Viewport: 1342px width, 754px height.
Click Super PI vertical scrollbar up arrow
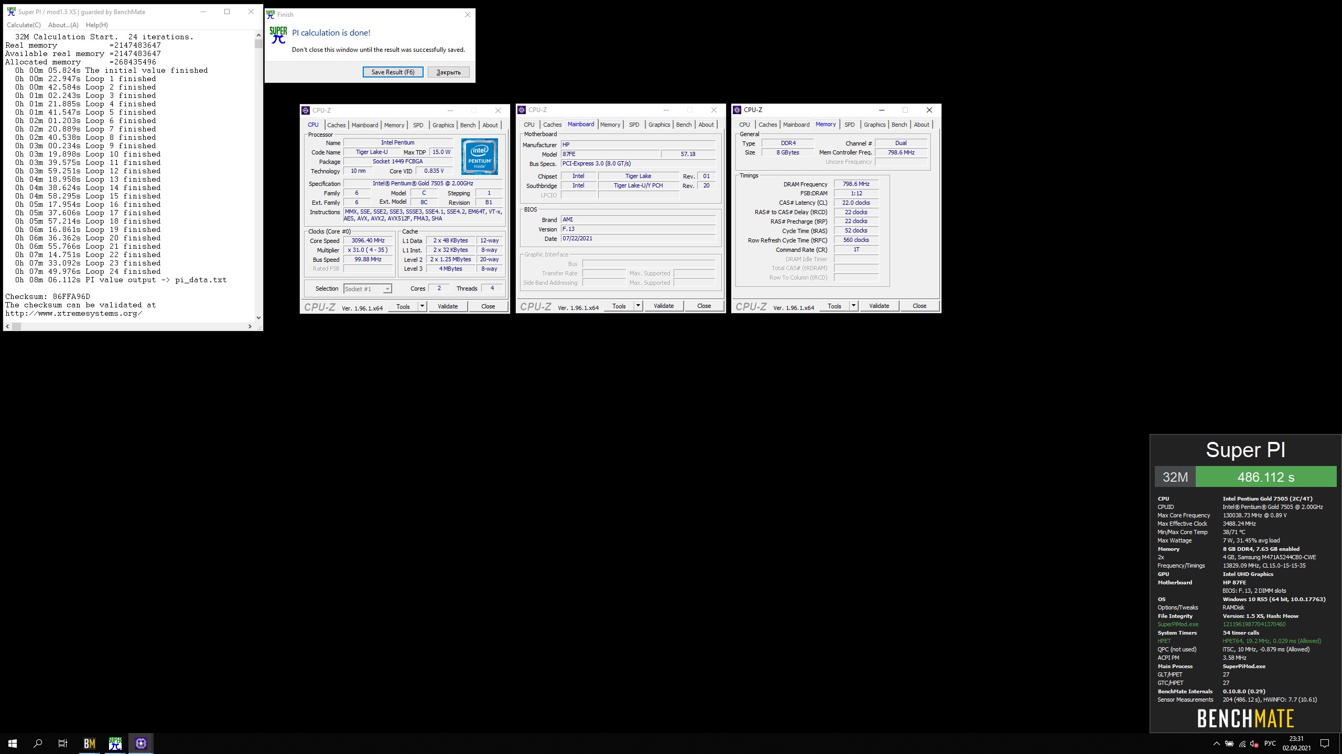pyautogui.click(x=258, y=35)
